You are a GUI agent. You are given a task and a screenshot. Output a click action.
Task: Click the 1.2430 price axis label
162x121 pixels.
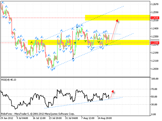coord(155,29)
